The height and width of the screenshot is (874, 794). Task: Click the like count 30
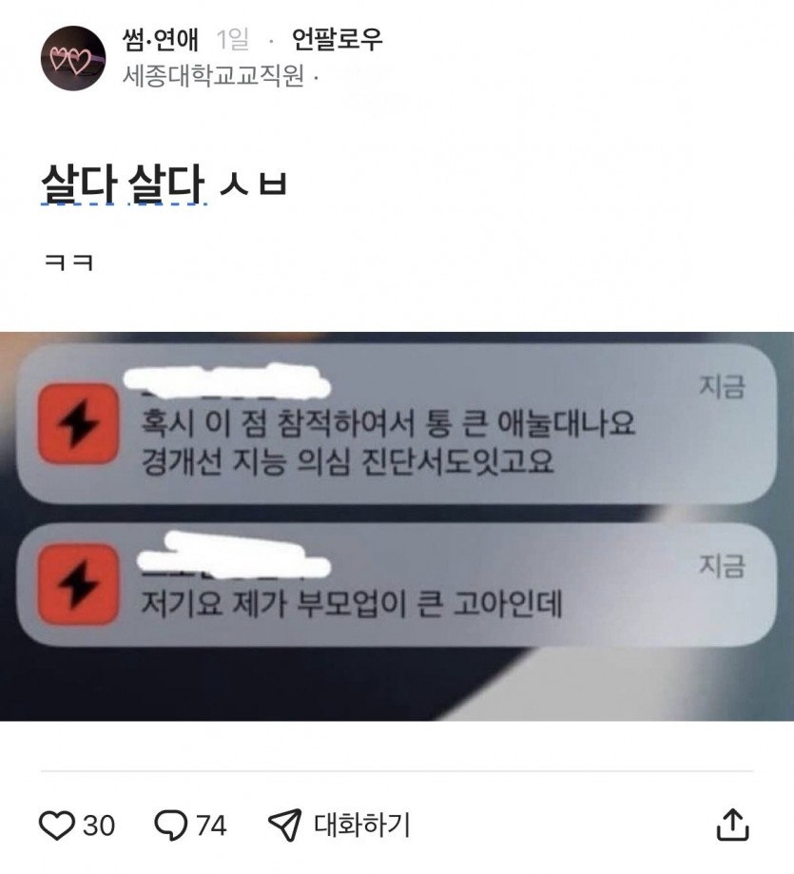99,825
